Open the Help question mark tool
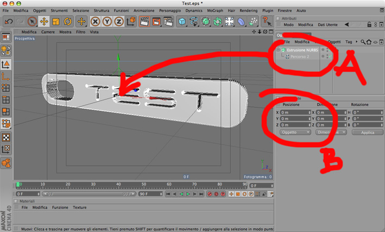The width and height of the screenshot is (385, 232). pyautogui.click(x=267, y=22)
